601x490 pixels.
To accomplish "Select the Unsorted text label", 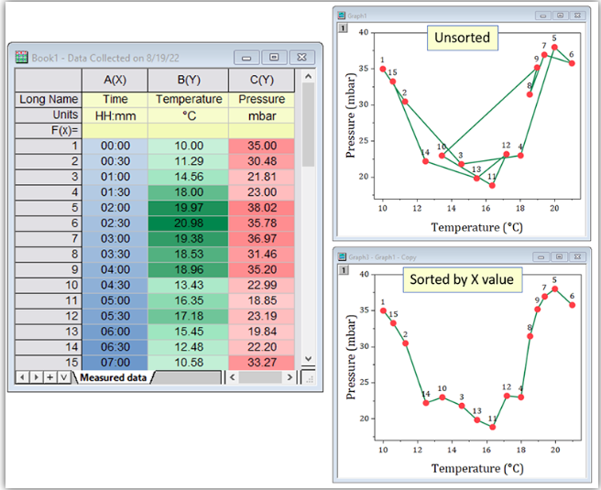I will click(463, 38).
